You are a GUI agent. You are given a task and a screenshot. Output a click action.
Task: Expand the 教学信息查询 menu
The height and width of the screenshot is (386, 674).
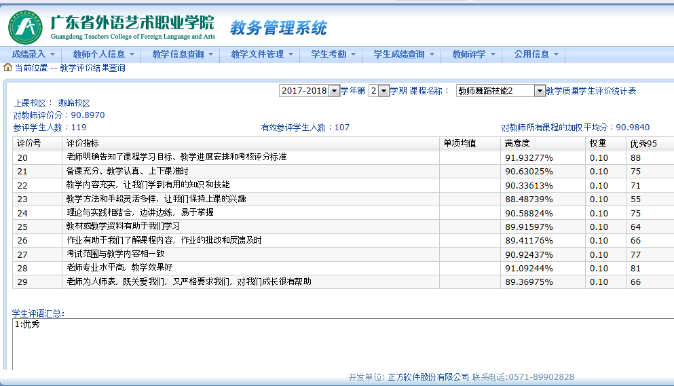pos(182,54)
